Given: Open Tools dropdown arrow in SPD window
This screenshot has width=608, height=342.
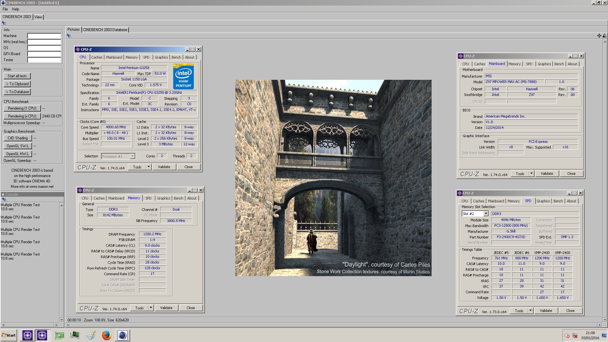Looking at the screenshot, I should pyautogui.click(x=530, y=311).
